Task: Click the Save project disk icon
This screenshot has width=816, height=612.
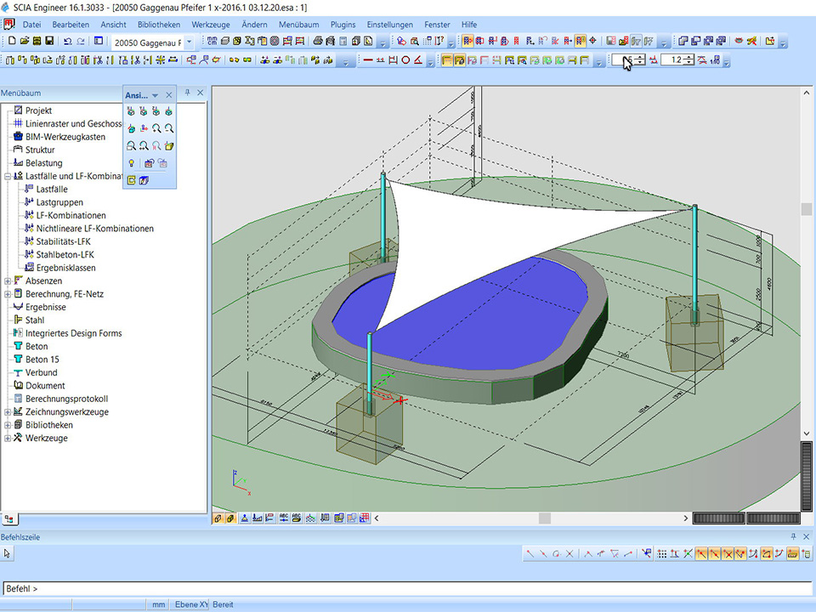Action: [x=49, y=41]
